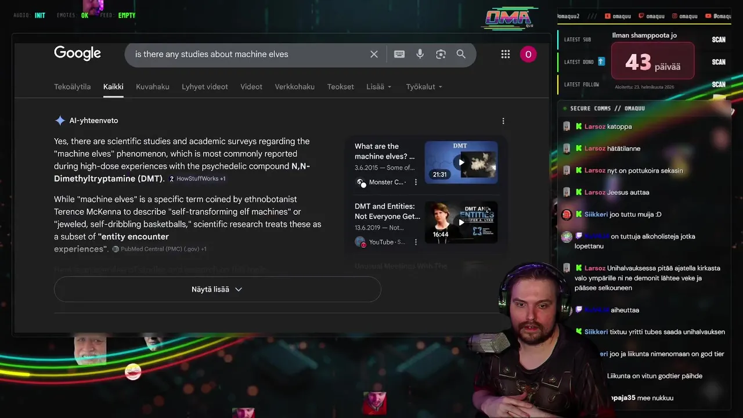Expand summary with Näytä lisää
Screen dimensions: 743x418
217,289
